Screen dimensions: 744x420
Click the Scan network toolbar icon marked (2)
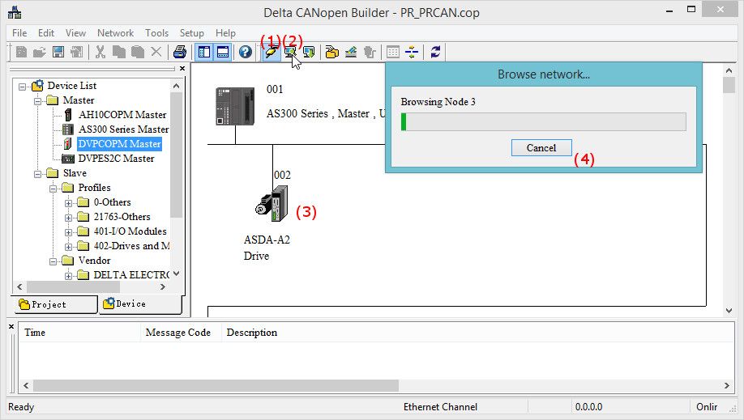[x=289, y=53]
